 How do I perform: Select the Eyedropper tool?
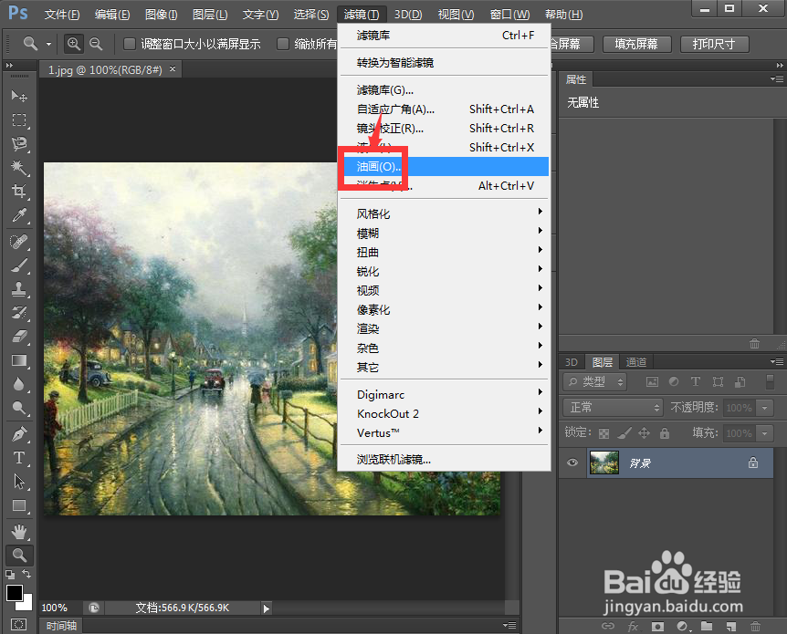click(19, 215)
